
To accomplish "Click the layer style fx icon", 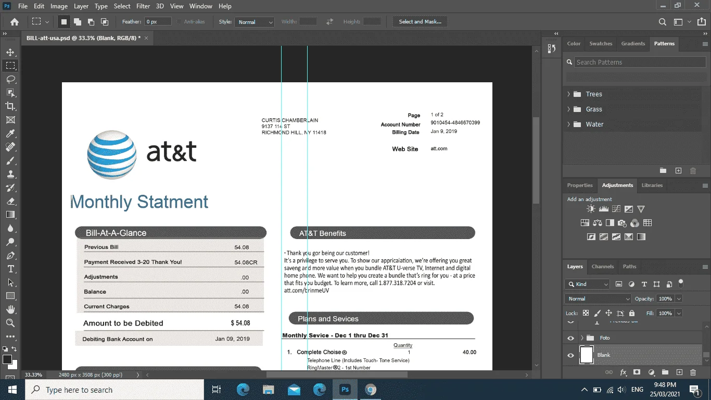I will 623,372.
